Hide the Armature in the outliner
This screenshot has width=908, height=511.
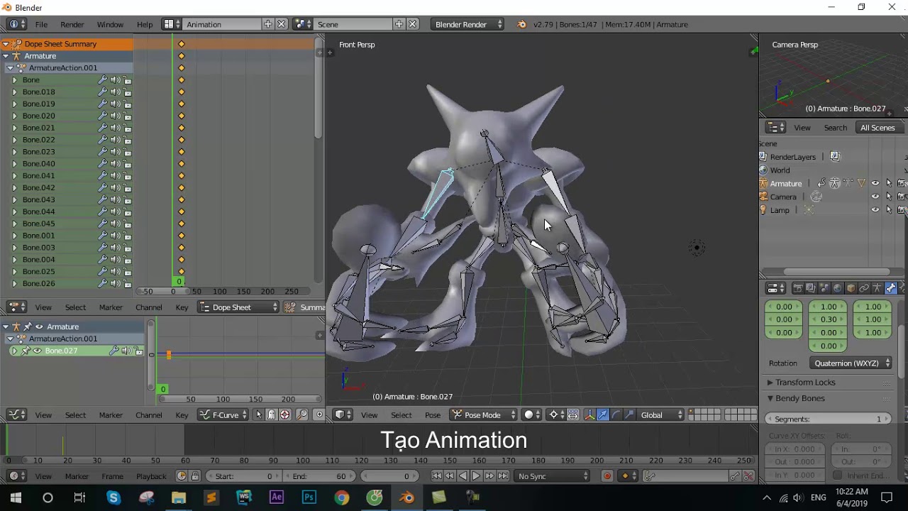[875, 183]
